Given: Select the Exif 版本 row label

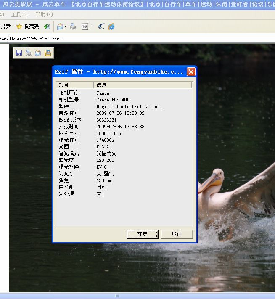Looking at the screenshot, I should pos(70,120).
